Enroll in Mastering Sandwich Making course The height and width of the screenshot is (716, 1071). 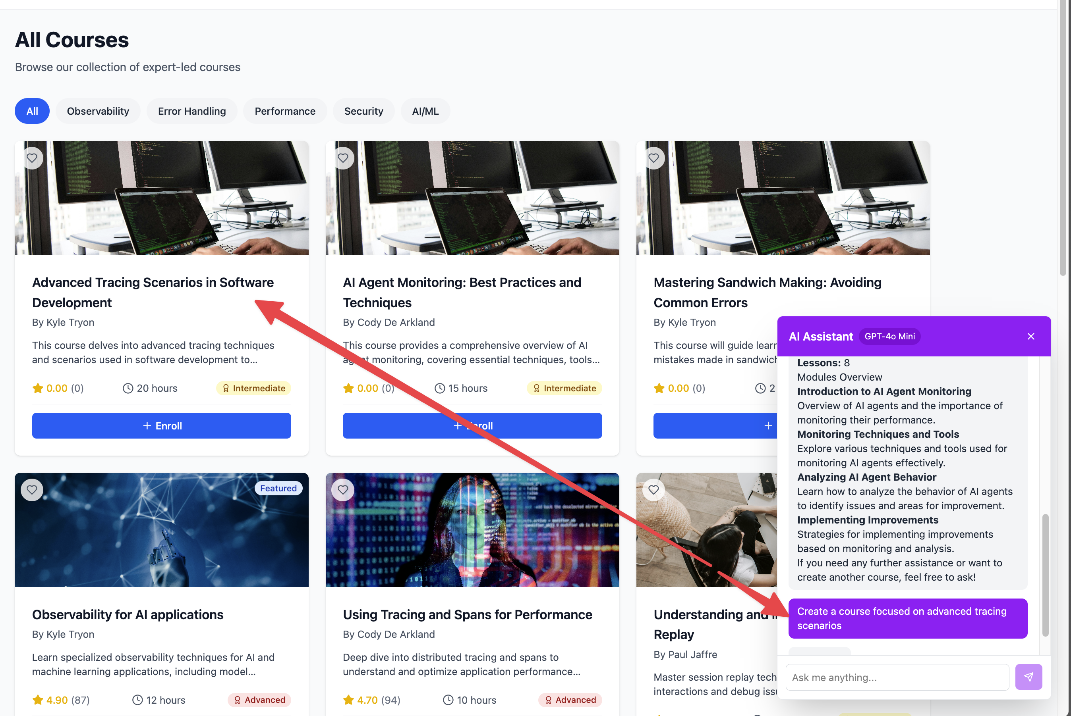pos(715,425)
